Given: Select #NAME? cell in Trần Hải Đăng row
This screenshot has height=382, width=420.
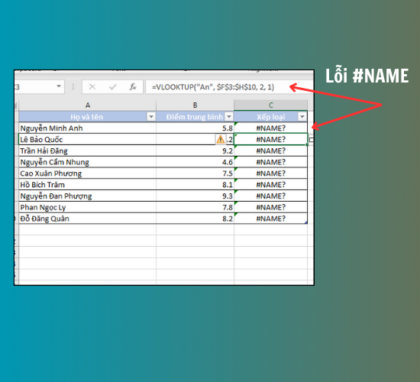Looking at the screenshot, I should [x=271, y=151].
